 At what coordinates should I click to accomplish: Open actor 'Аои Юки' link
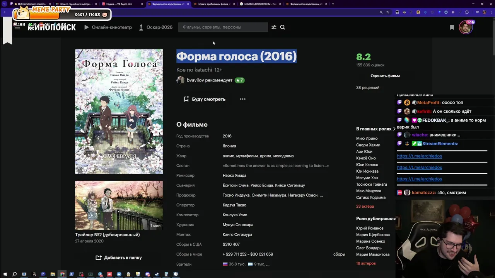(364, 152)
